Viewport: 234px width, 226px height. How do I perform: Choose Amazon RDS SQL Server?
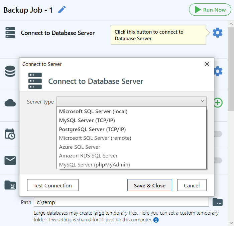(88, 155)
